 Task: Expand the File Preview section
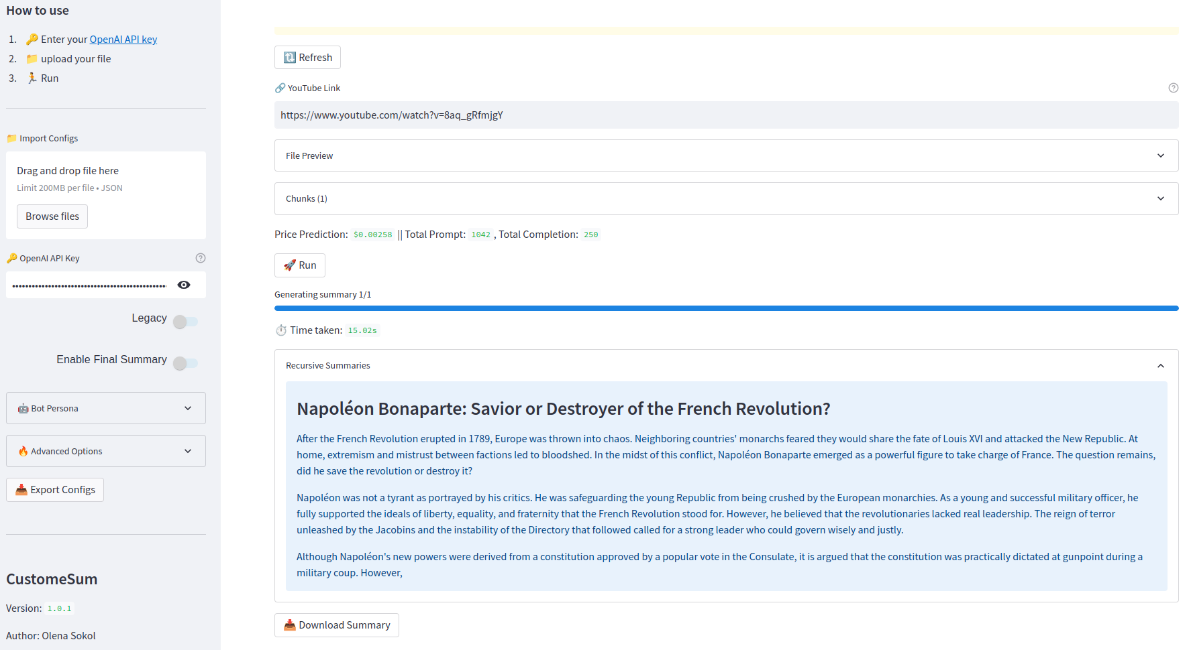click(x=1160, y=155)
